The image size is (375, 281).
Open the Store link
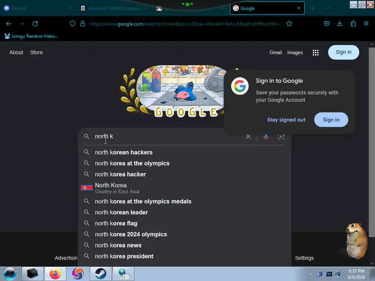[x=37, y=52]
